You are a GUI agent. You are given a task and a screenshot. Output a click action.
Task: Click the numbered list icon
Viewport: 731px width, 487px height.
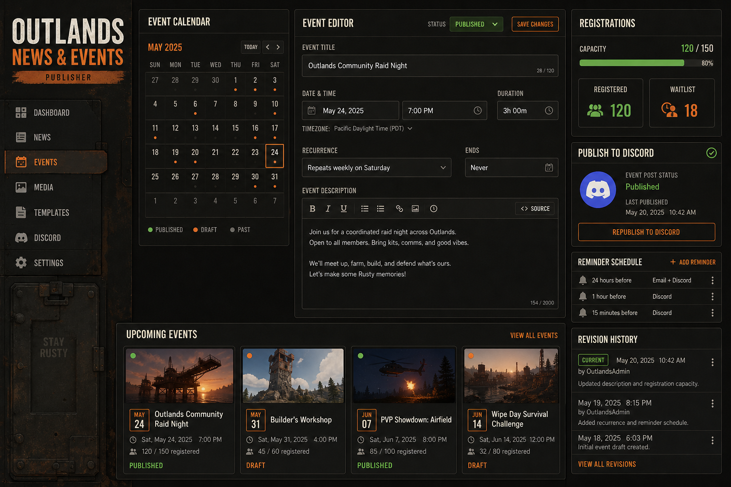click(381, 209)
